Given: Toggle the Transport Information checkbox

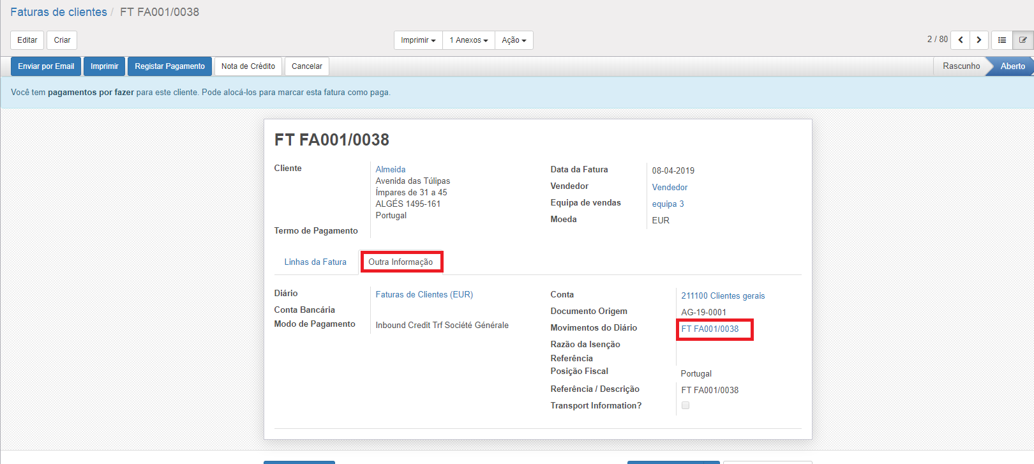Looking at the screenshot, I should coord(686,405).
